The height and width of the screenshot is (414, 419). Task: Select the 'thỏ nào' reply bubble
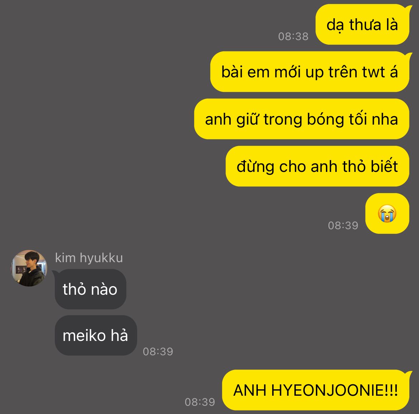coord(90,289)
